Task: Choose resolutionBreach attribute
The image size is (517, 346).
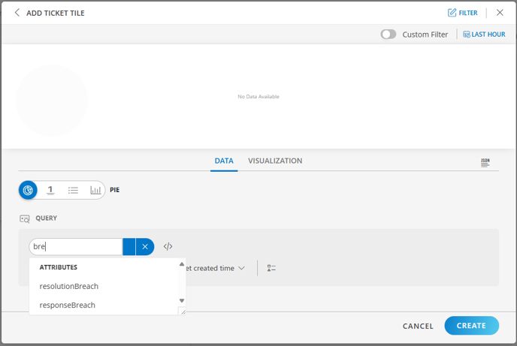Action: (69, 286)
